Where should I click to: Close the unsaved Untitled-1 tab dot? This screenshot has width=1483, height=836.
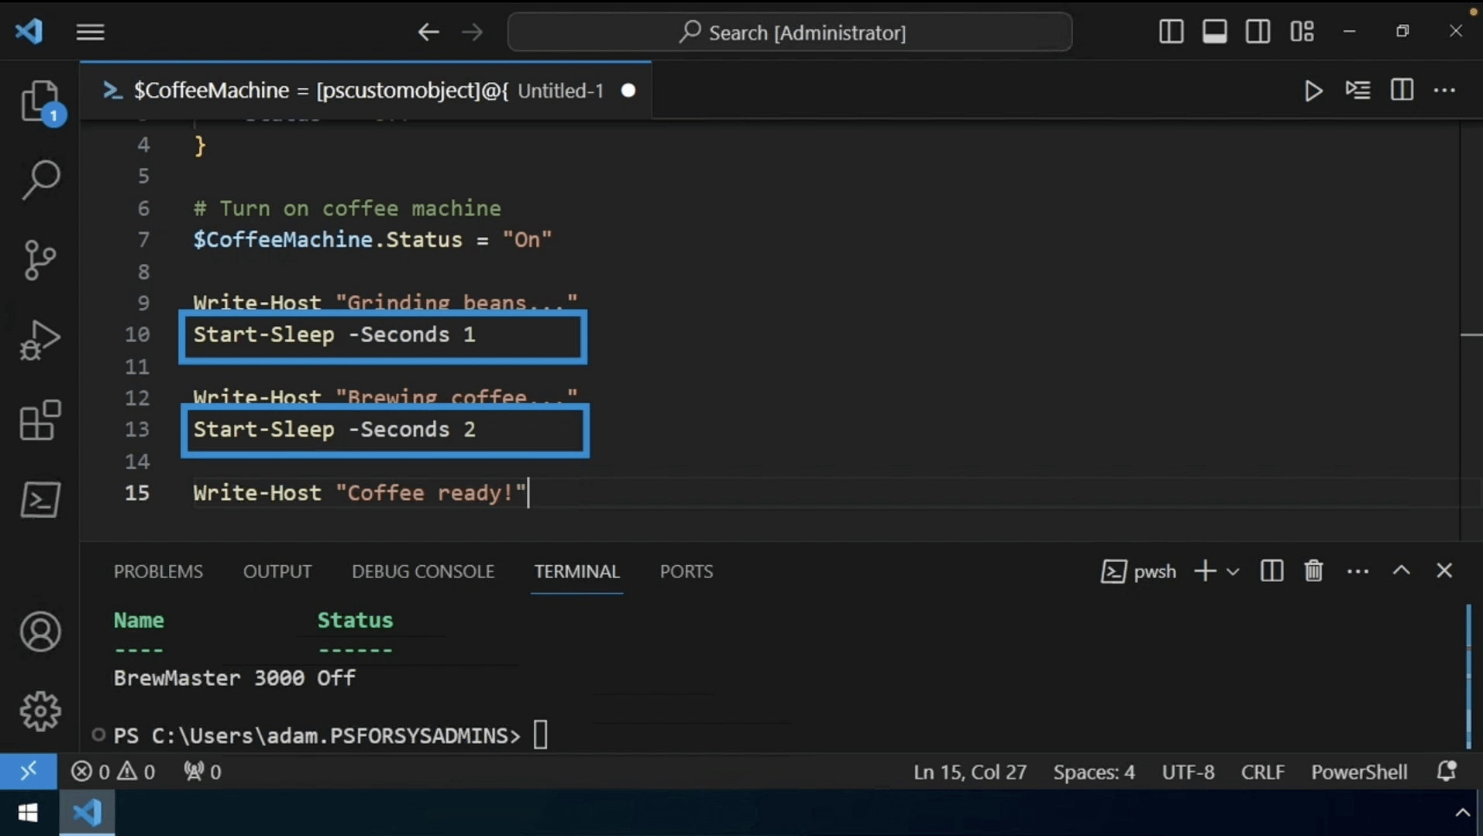628,91
